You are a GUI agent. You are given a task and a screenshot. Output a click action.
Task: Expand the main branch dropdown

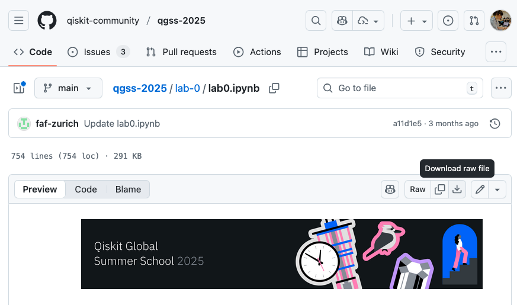point(68,88)
